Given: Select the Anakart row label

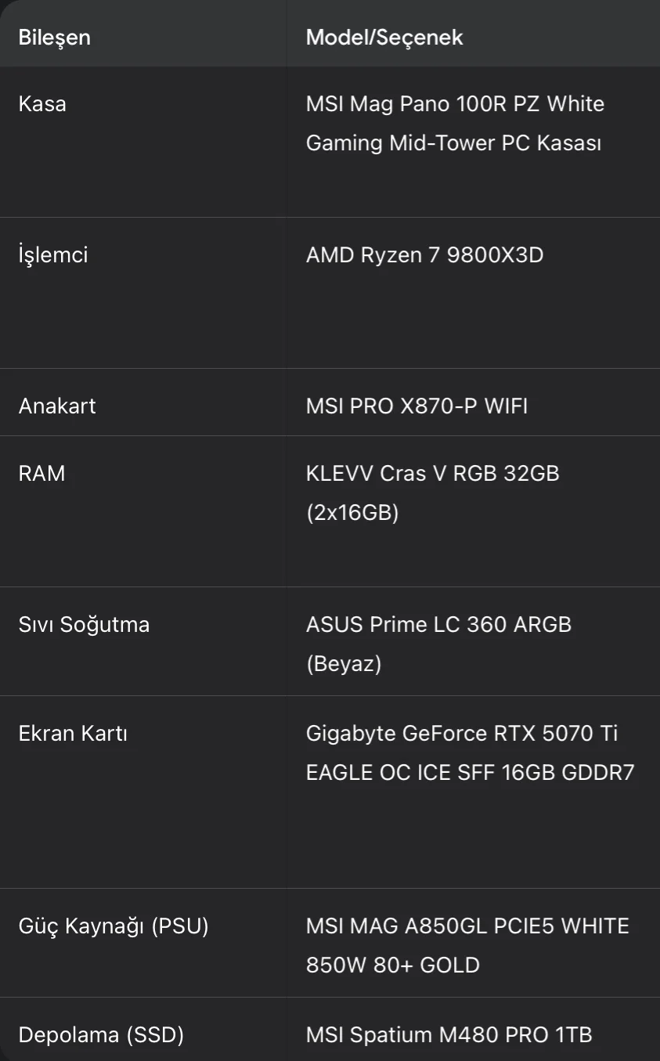Looking at the screenshot, I should (57, 406).
